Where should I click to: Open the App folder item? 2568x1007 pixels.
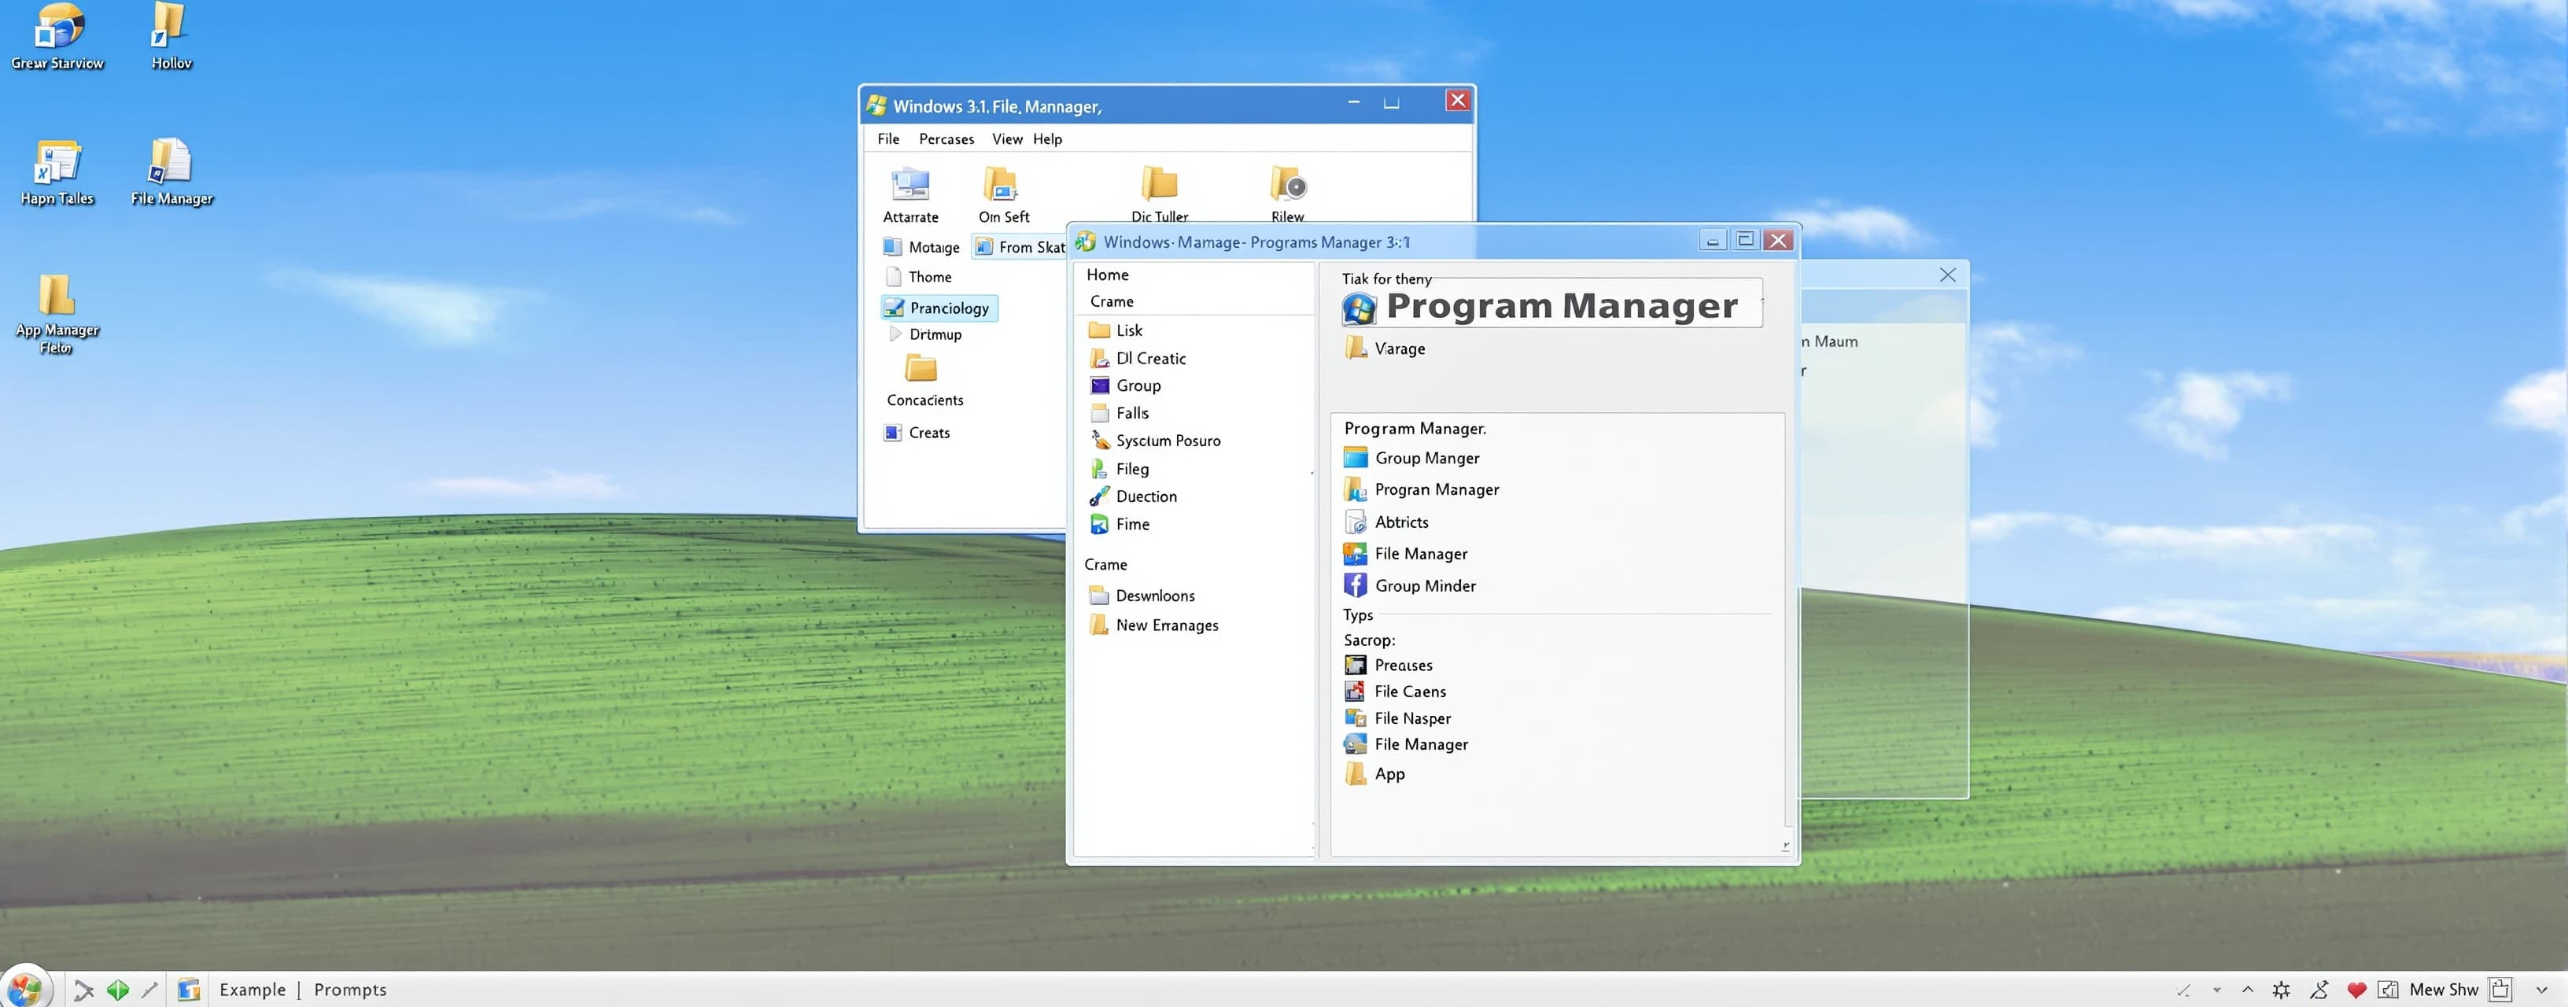1374,773
